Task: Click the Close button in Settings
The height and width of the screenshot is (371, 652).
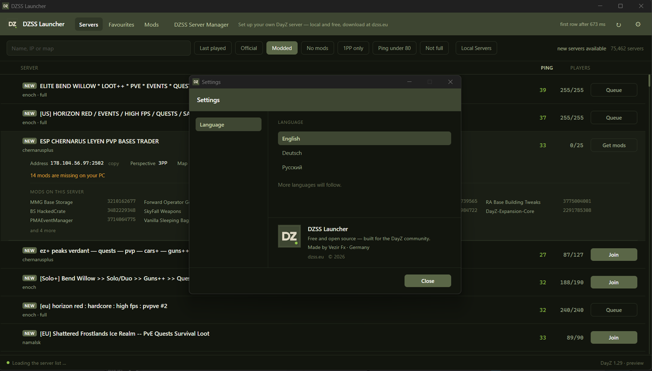Action: click(x=428, y=281)
